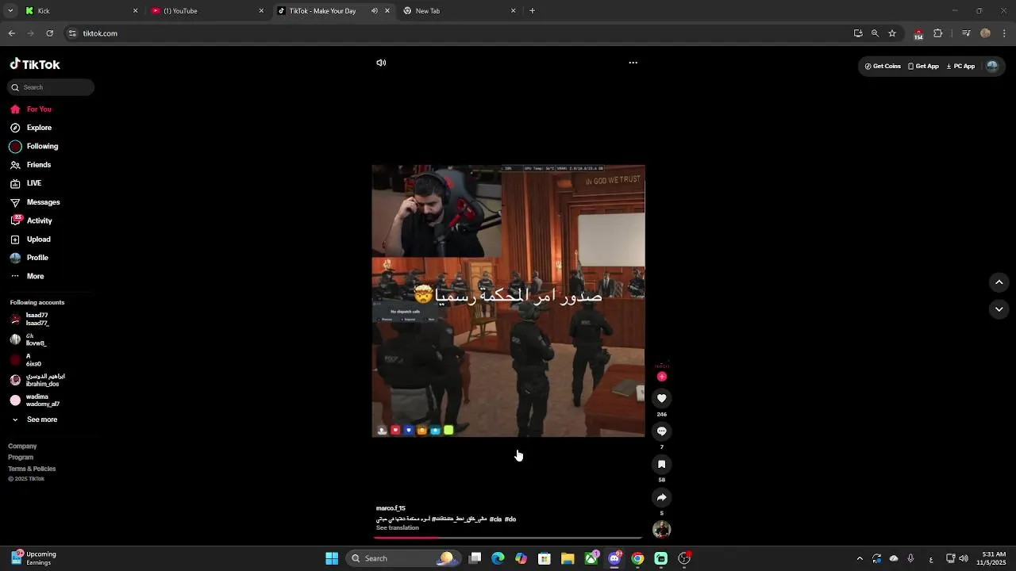Click the PC App download button
This screenshot has height=571, width=1016.
tap(960, 67)
